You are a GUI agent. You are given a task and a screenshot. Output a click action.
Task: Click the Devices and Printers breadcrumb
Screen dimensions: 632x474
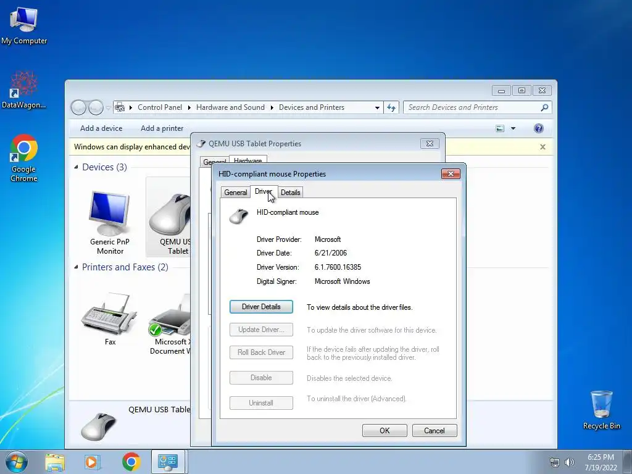[x=312, y=107]
